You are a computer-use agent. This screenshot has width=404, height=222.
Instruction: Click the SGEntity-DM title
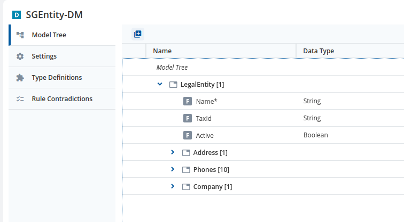[x=54, y=15]
